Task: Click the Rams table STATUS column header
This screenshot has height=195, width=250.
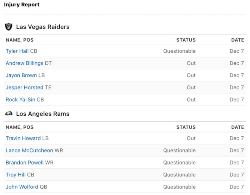Action: (186, 127)
